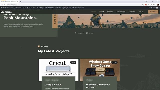160x90 pixels.
Task: Go forward with the browser arrow button
Action: 2,5
